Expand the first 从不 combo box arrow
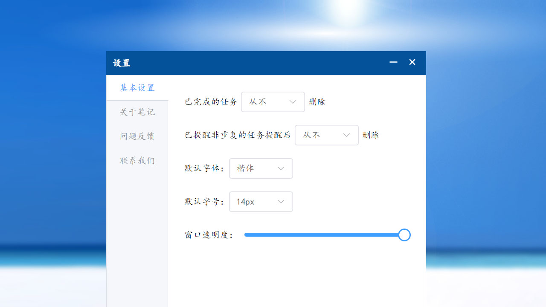 click(x=293, y=102)
